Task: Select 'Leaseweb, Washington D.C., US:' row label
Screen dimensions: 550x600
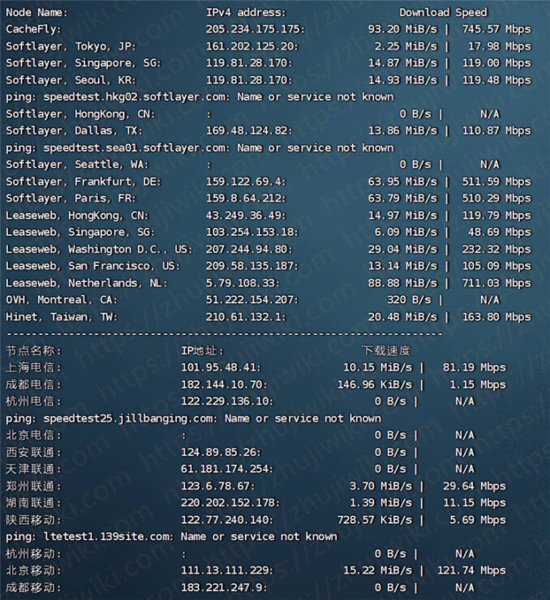Action: [x=100, y=250]
